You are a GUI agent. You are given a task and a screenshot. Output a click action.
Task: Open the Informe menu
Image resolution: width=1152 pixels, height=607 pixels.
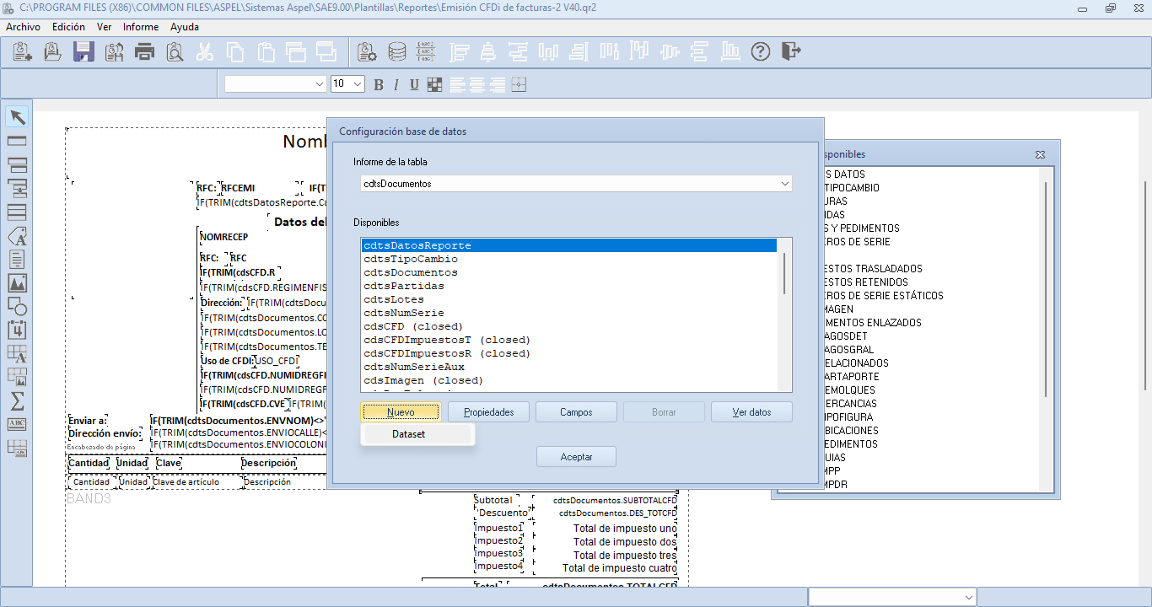[x=141, y=27]
